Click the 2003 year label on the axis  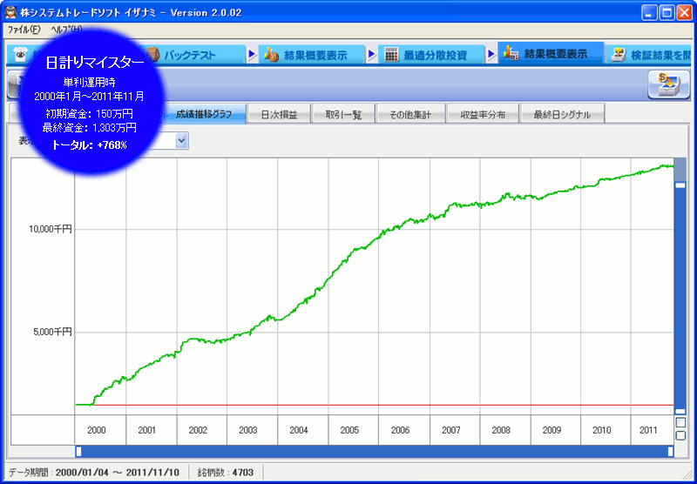coord(248,430)
